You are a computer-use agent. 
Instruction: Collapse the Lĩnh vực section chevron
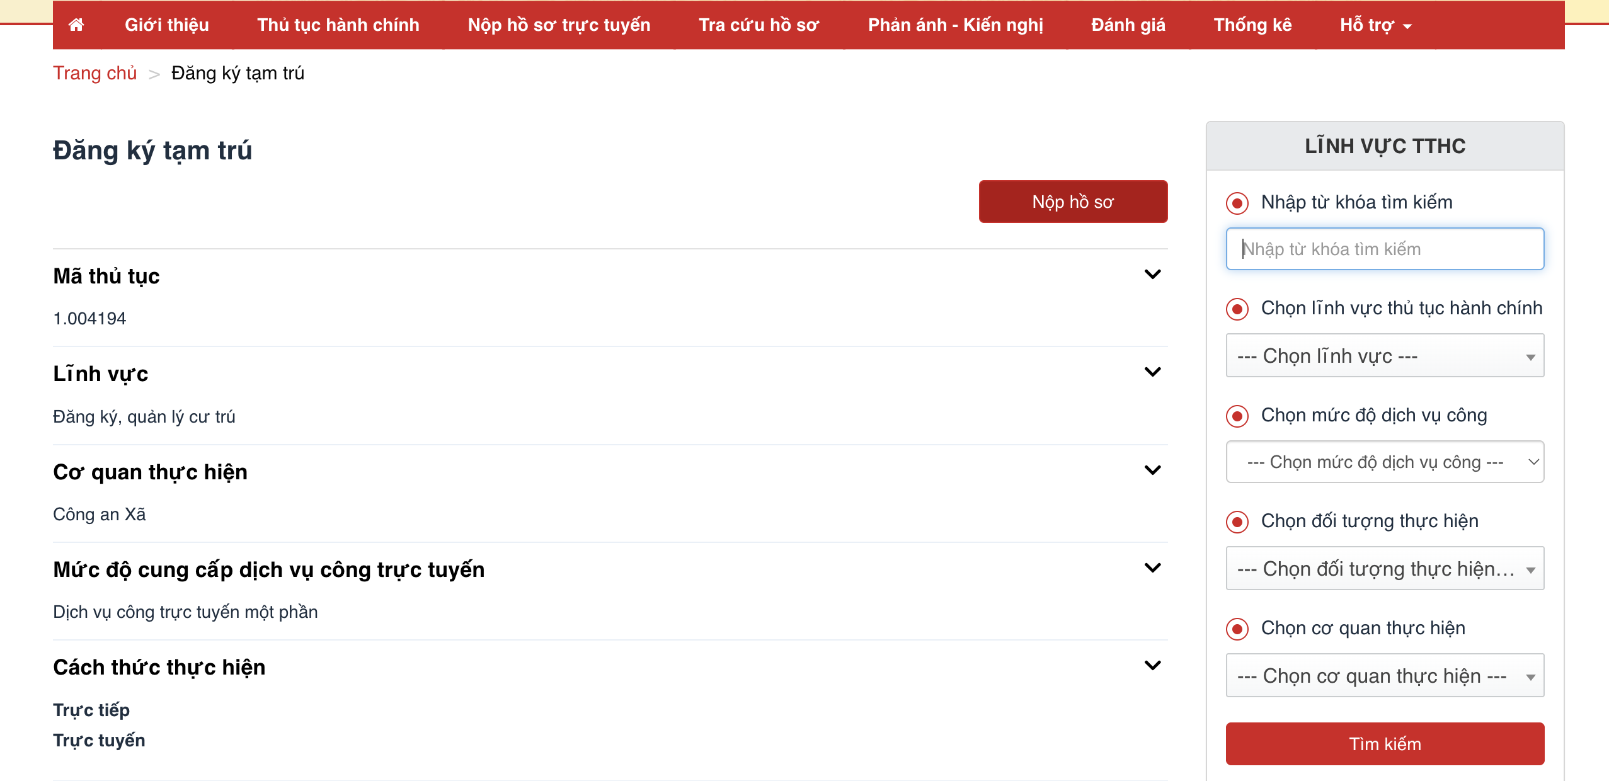coord(1152,372)
